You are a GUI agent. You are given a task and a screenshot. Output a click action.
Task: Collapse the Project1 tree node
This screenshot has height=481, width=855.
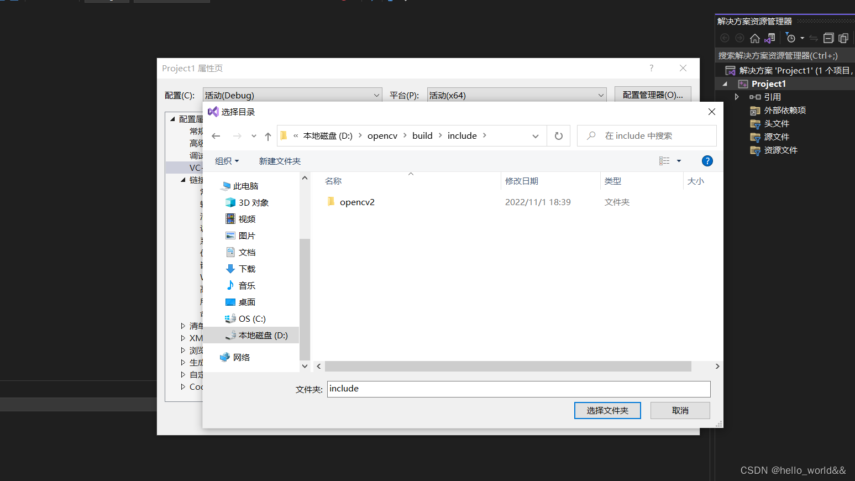point(725,84)
